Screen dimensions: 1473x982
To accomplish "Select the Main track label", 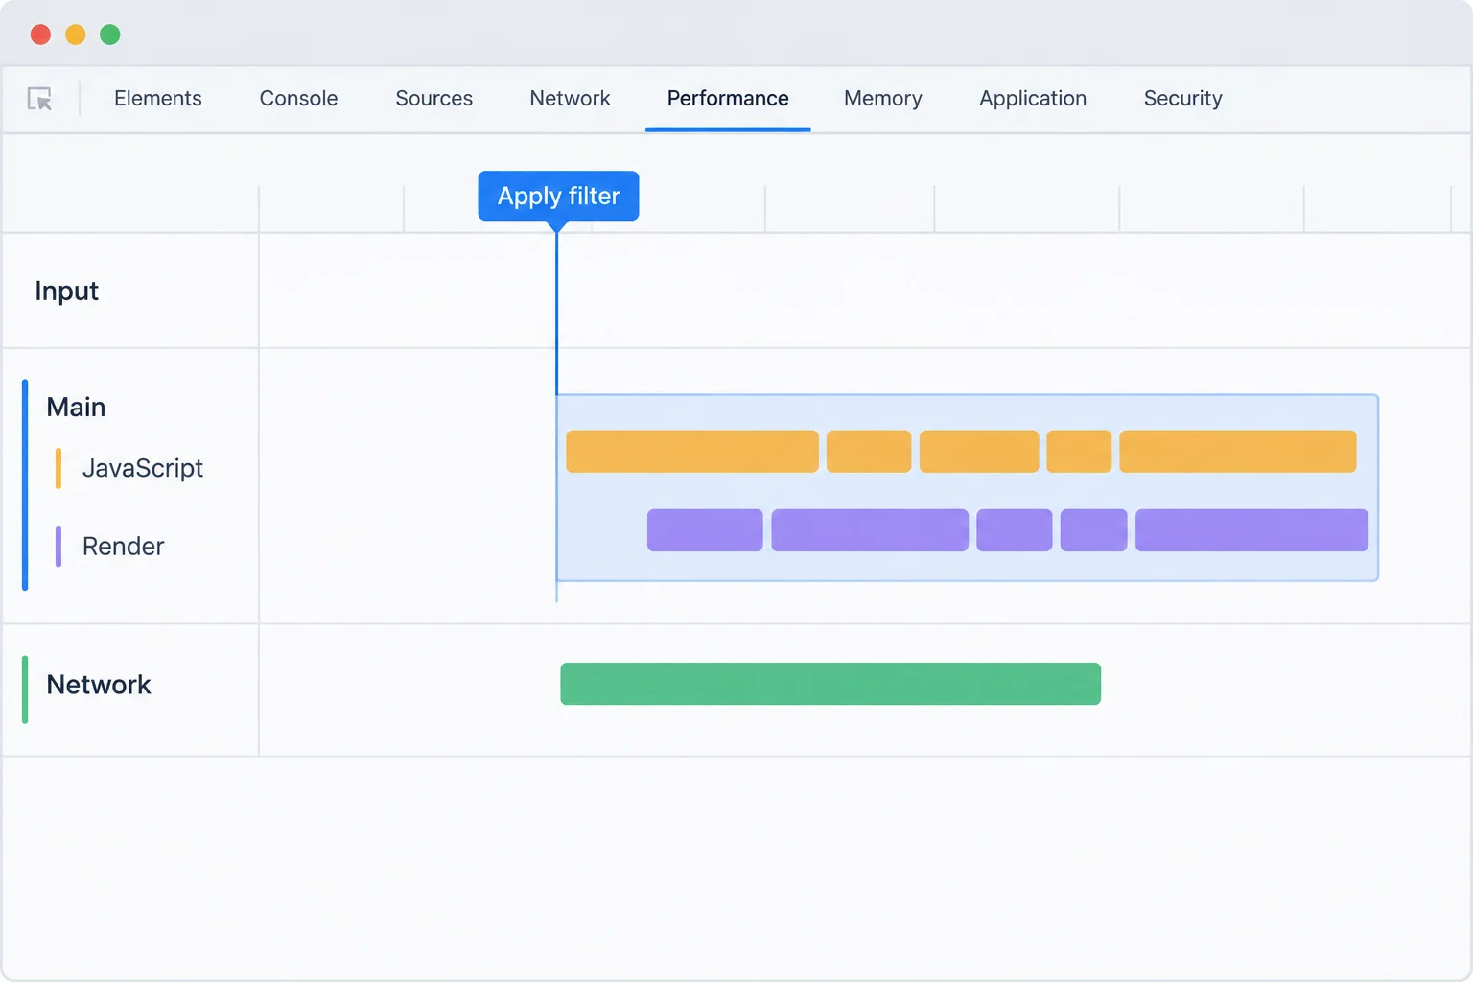I will 76,407.
